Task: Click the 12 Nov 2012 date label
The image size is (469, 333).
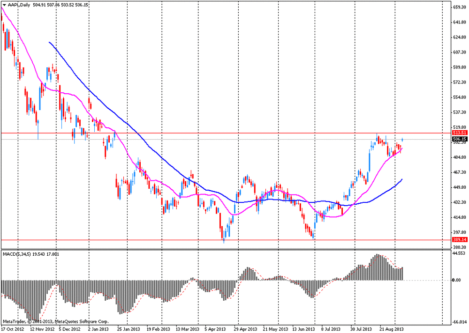Action: (x=43, y=329)
